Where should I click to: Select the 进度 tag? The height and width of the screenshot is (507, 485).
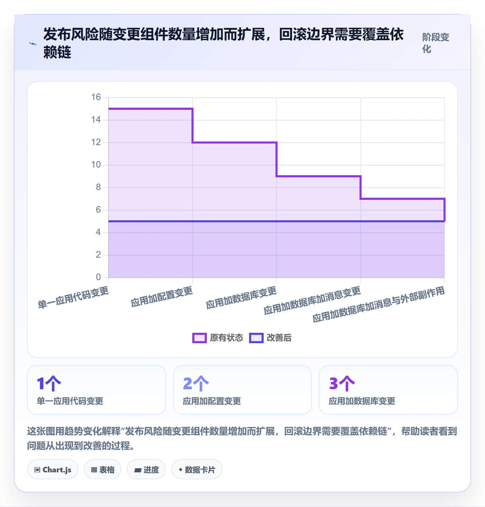coord(146,470)
